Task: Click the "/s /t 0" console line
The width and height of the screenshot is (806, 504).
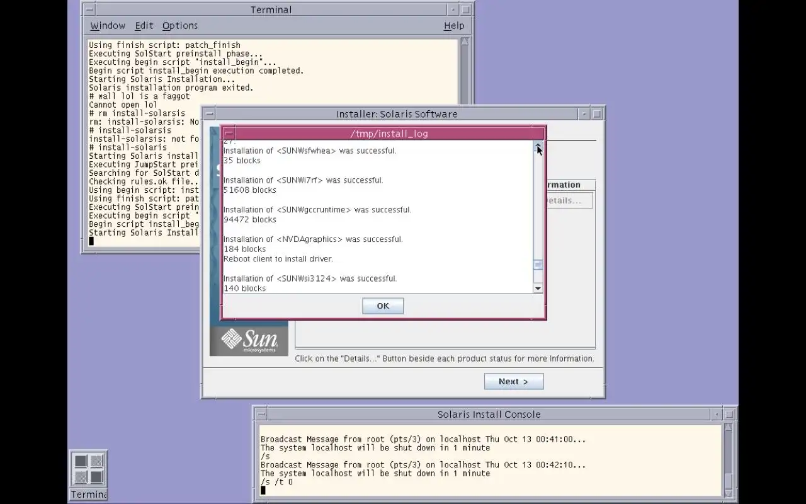Action: pyautogui.click(x=276, y=482)
